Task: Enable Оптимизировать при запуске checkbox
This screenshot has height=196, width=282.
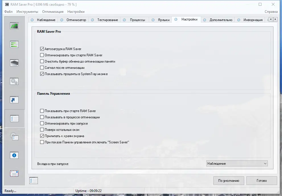Action: click(42, 123)
